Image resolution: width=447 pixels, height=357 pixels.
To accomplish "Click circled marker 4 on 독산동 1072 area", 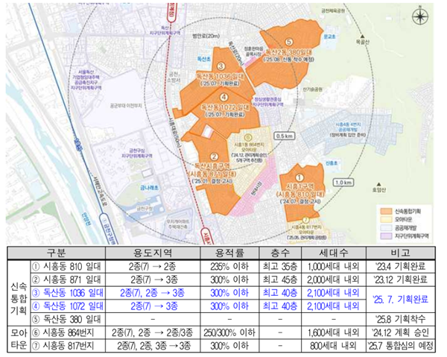I will [223, 96].
